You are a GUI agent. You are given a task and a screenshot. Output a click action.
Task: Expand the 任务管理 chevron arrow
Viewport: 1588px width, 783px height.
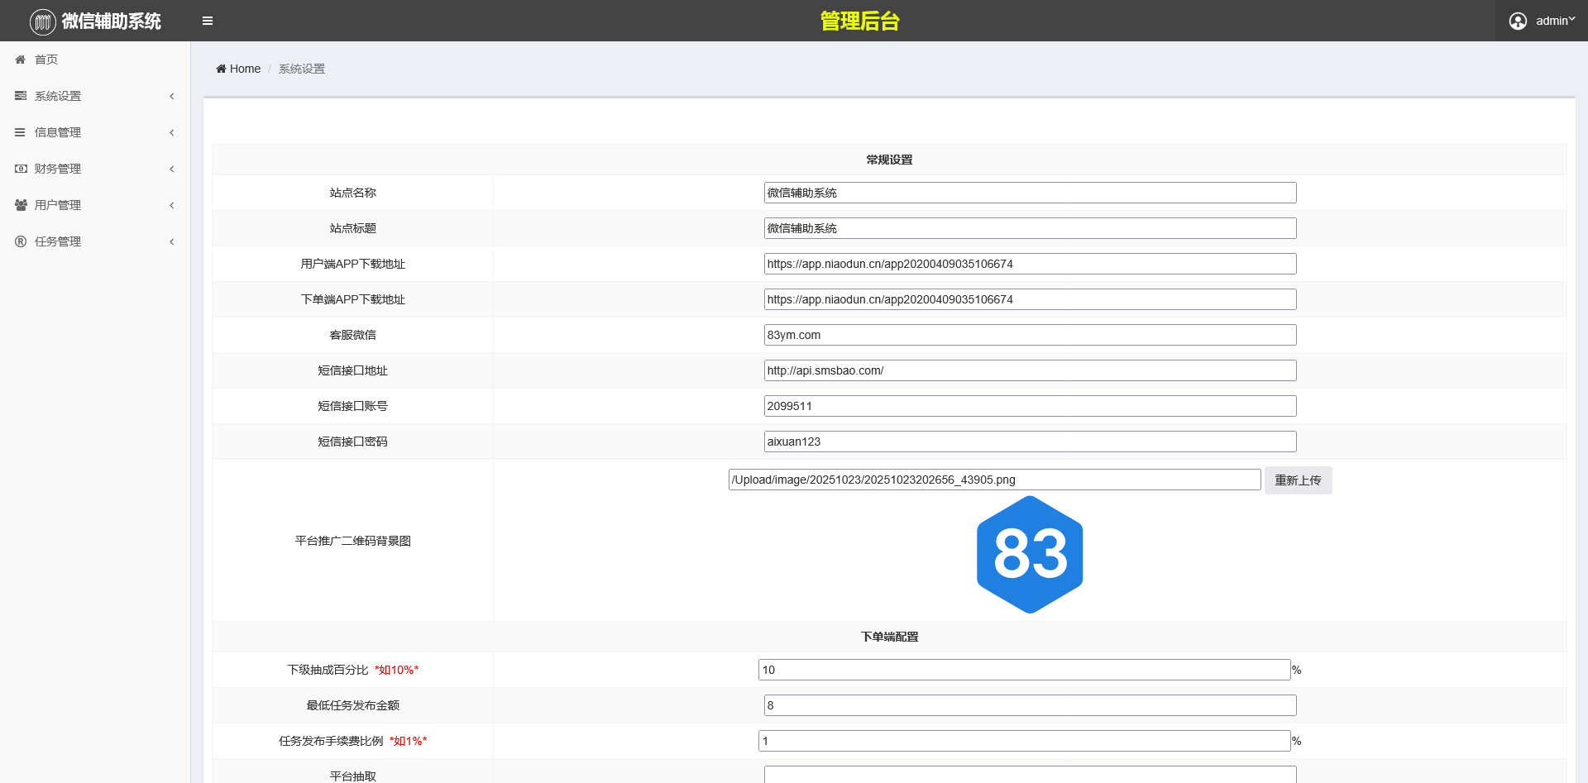(x=172, y=241)
